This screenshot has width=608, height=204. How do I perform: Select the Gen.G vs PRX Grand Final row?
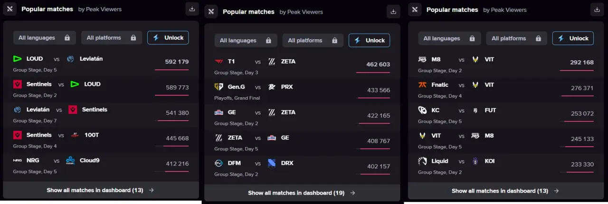click(x=302, y=92)
